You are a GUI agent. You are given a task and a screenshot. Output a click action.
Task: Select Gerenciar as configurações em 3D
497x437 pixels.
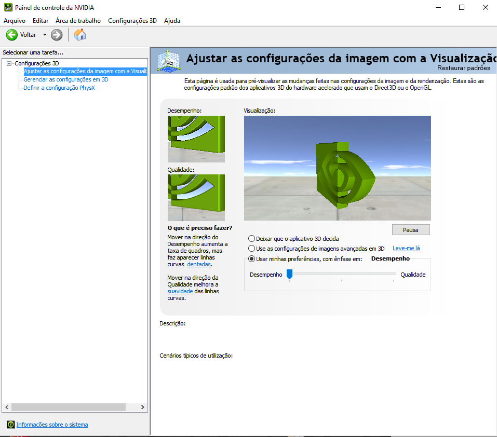(x=66, y=79)
